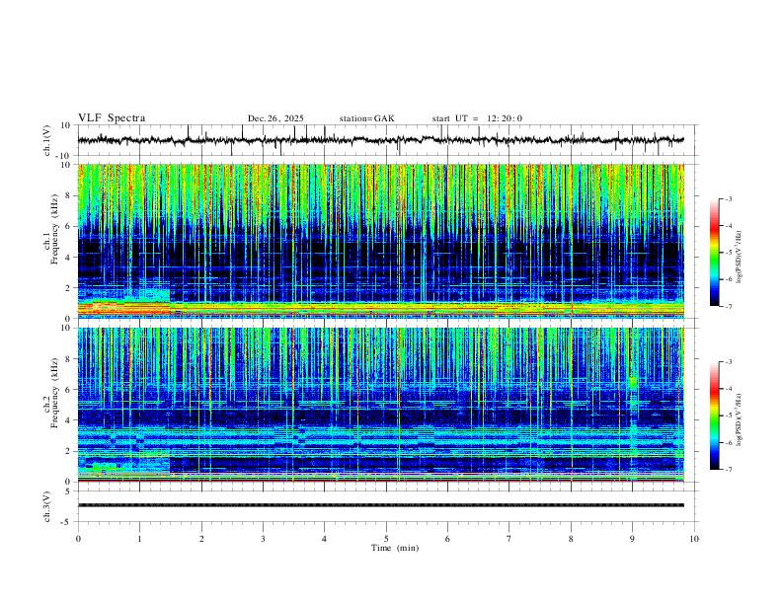Click the 'Time (min)' axis label

[x=395, y=548]
